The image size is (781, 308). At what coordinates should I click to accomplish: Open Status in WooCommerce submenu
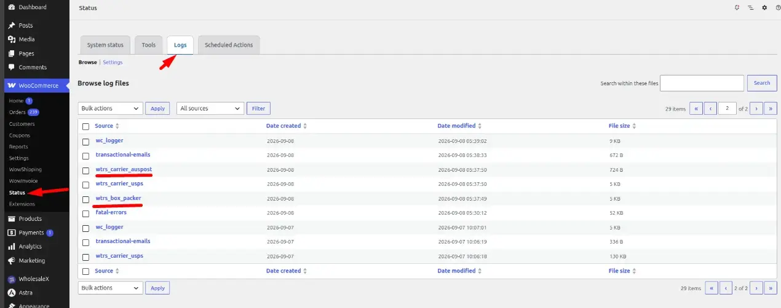pyautogui.click(x=17, y=193)
